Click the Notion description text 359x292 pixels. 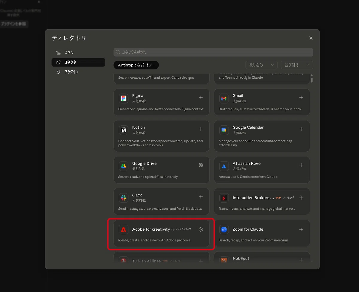(x=161, y=143)
